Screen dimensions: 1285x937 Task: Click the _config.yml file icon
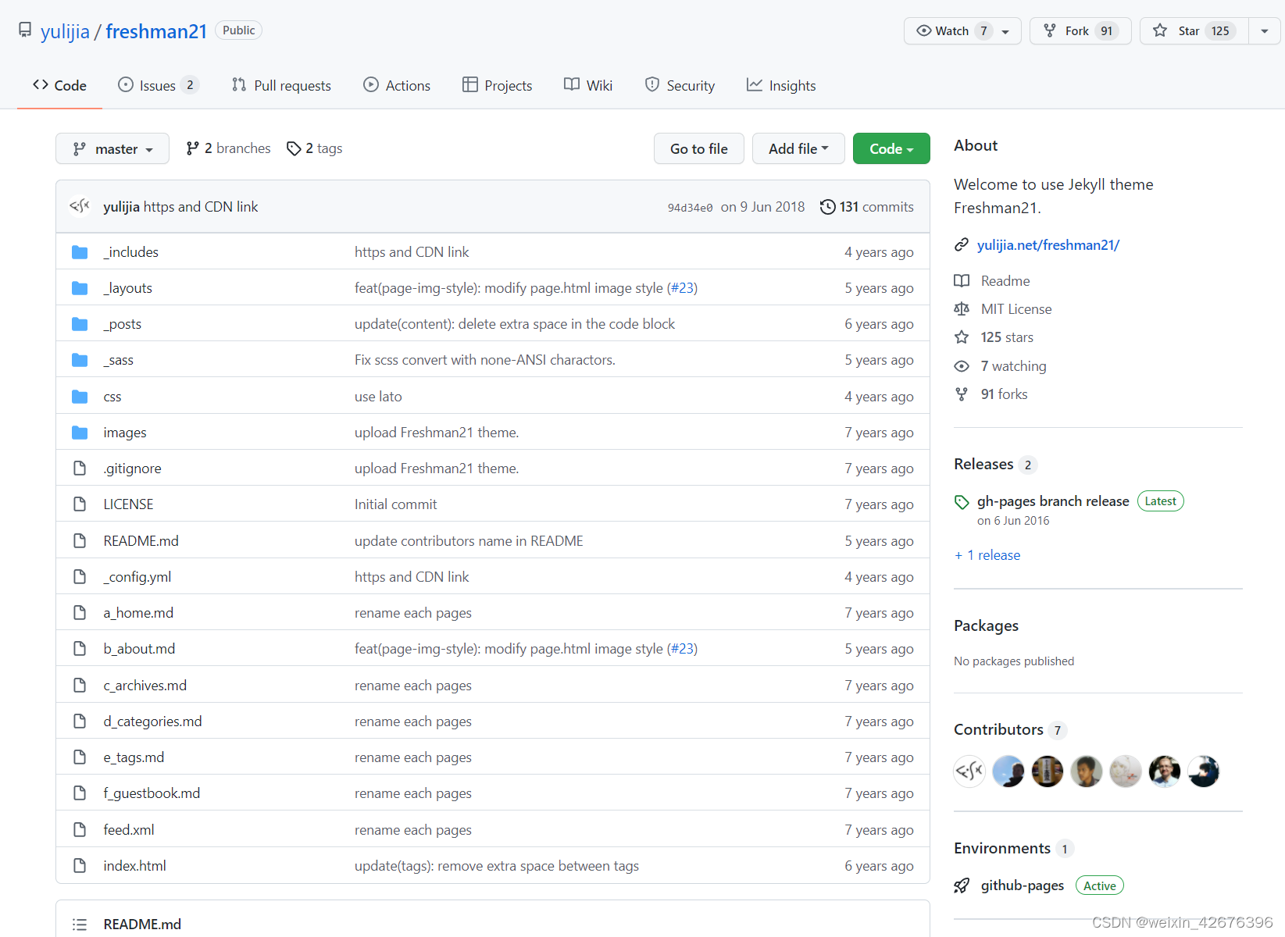click(80, 577)
